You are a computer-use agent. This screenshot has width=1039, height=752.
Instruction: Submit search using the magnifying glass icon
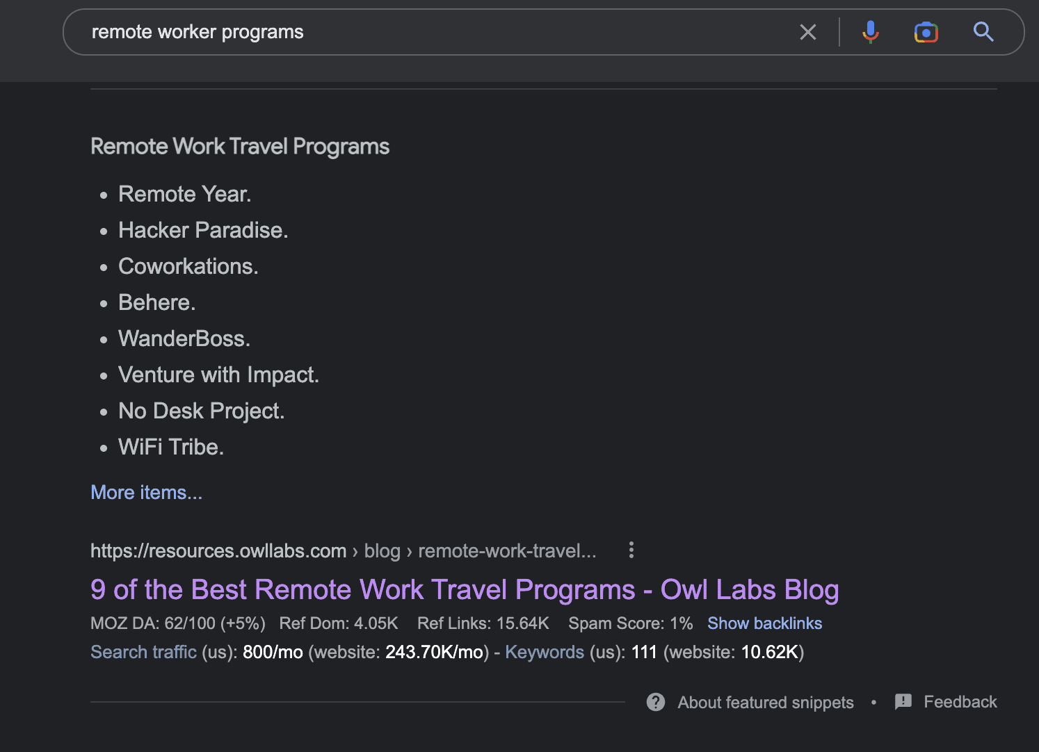pyautogui.click(x=983, y=32)
